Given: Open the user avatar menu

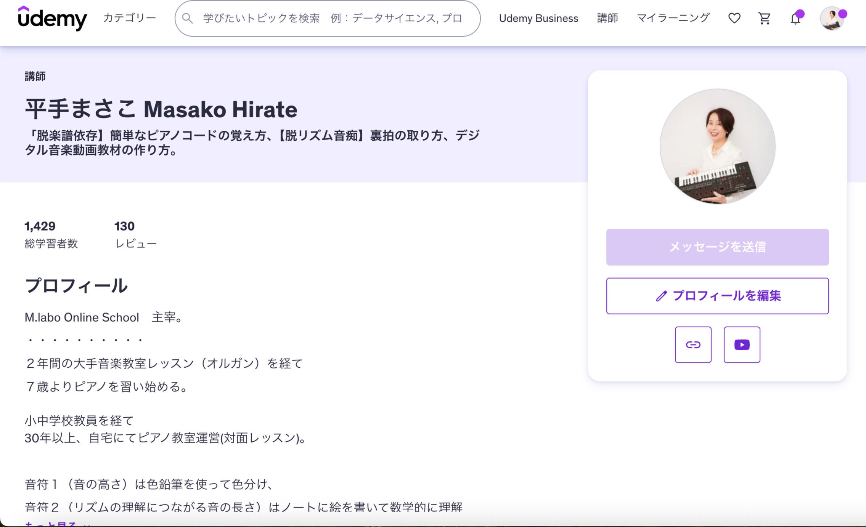Looking at the screenshot, I should click(x=832, y=18).
